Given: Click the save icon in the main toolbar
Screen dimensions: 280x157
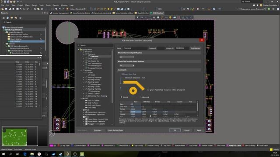Looking at the screenshot, I should click(x=6, y=9).
